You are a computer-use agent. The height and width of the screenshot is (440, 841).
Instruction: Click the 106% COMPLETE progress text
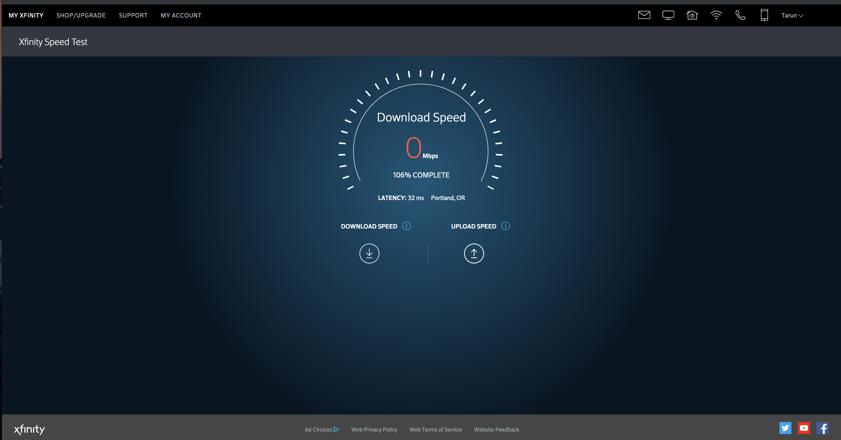(421, 175)
